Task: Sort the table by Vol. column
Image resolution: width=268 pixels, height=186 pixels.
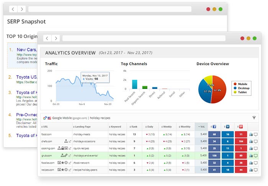Action: [x=201, y=127]
